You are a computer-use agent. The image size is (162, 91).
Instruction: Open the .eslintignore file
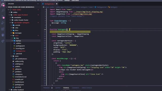tap(19, 64)
